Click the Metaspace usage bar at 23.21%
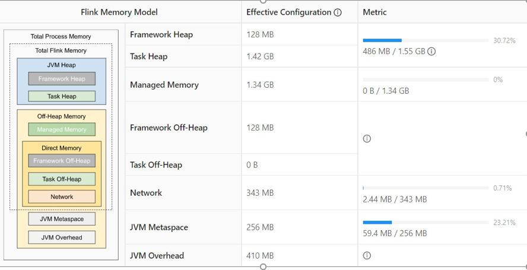Screen dimensions: 527x270 pos(426,223)
